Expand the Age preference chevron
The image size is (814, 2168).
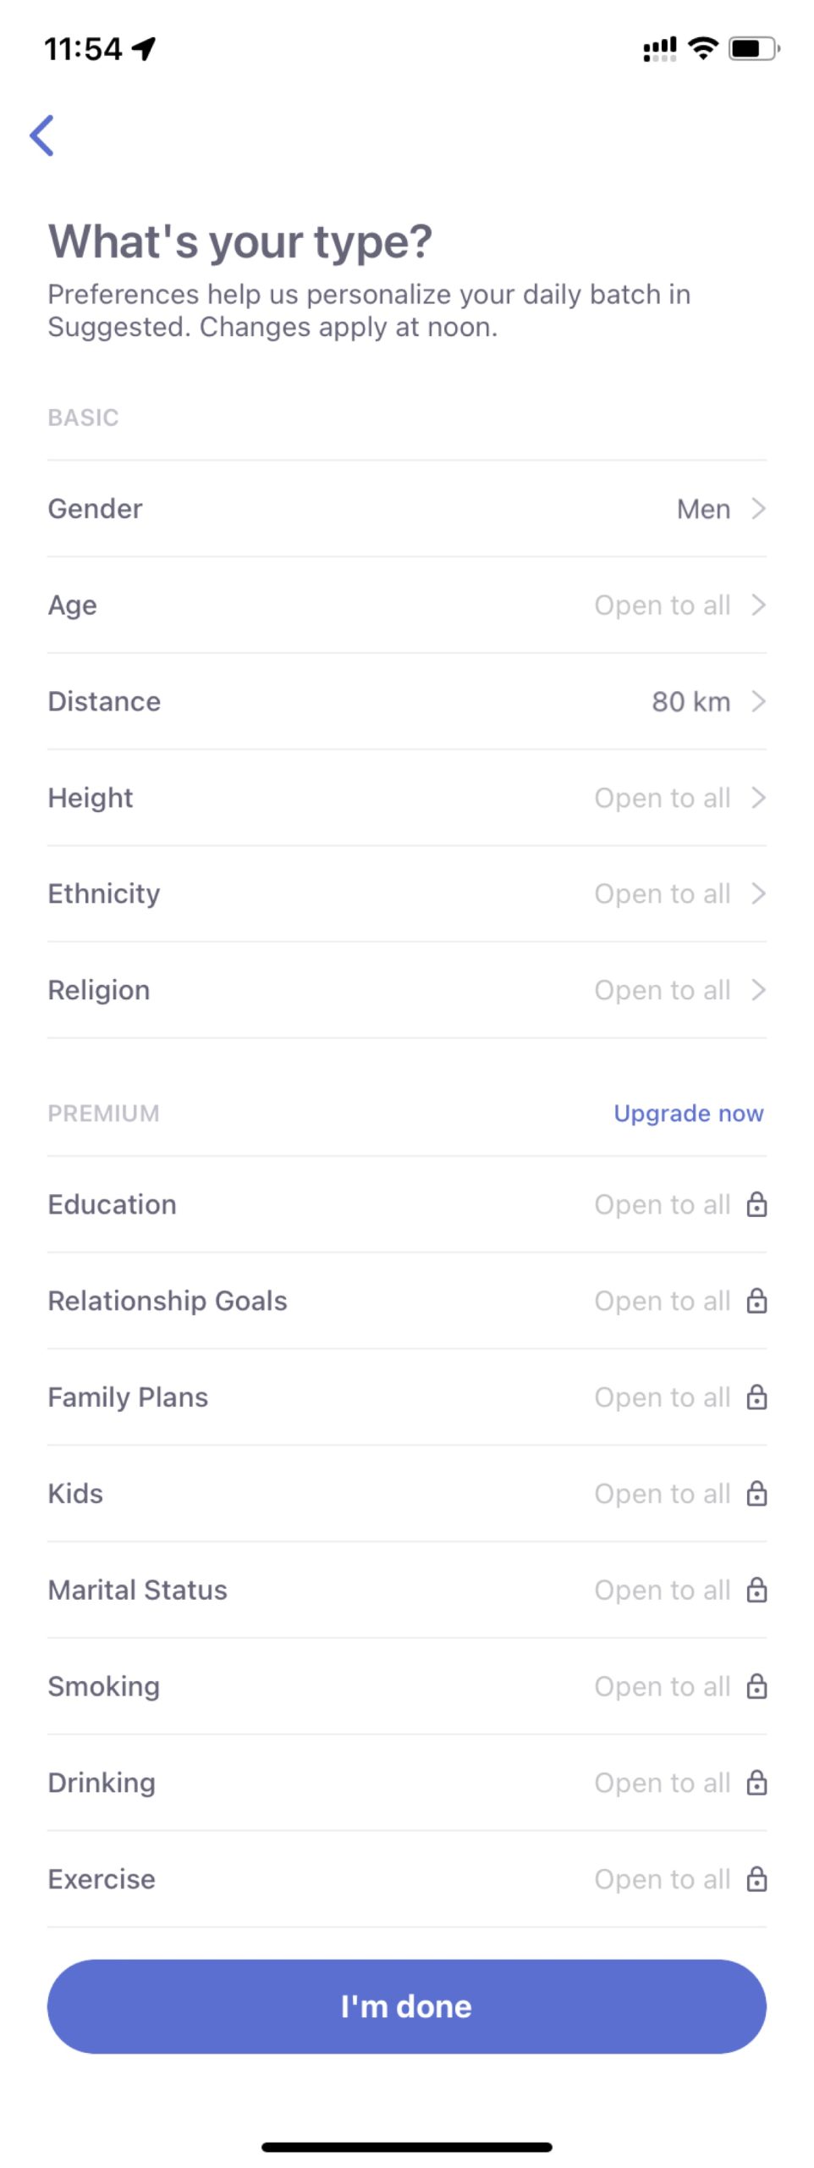point(758,605)
